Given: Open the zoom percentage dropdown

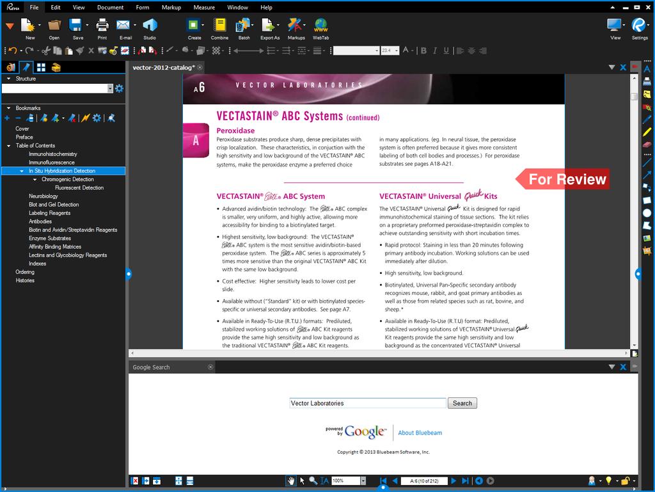Looking at the screenshot, I should (363, 480).
